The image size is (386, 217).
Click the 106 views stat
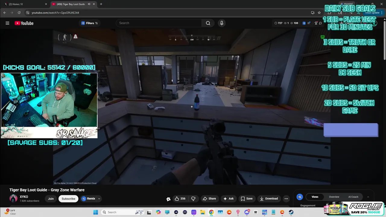(x=294, y=23)
